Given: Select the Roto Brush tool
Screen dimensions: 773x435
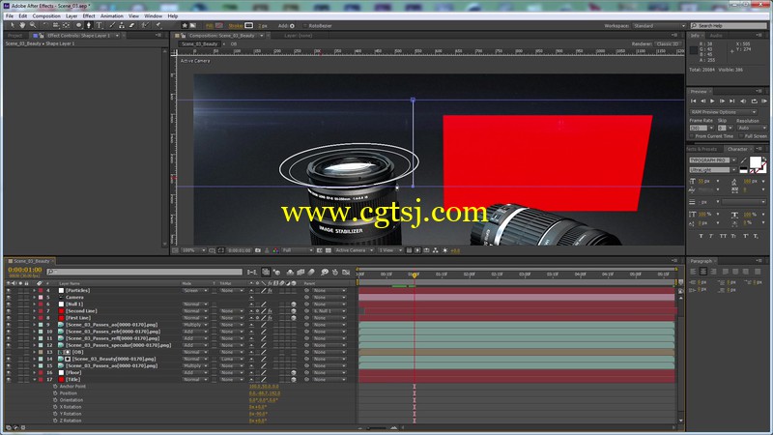Looking at the screenshot, I should tap(144, 25).
